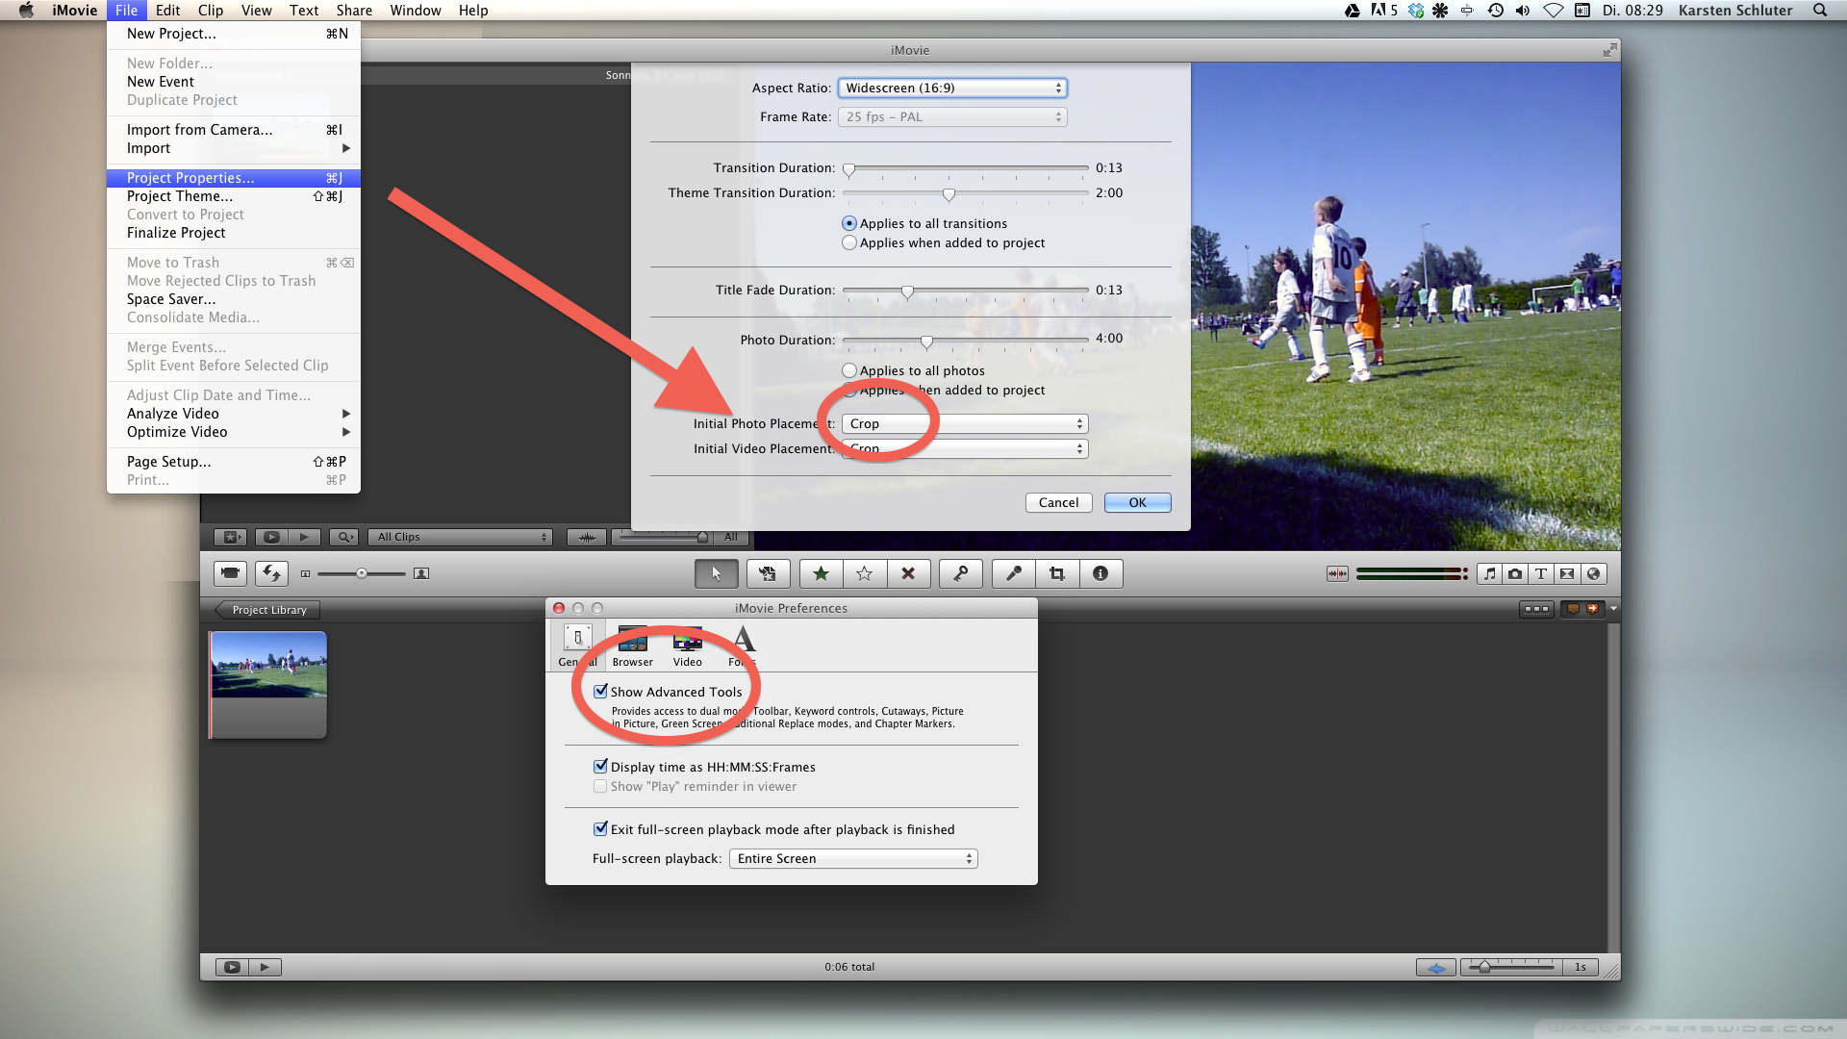
Task: Click the OK button in properties sheet
Action: tap(1137, 502)
